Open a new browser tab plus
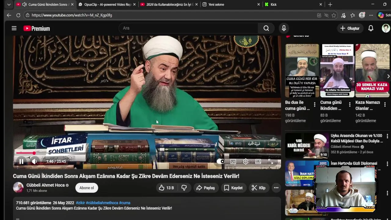This screenshot has height=220, width=391. click(x=330, y=5)
